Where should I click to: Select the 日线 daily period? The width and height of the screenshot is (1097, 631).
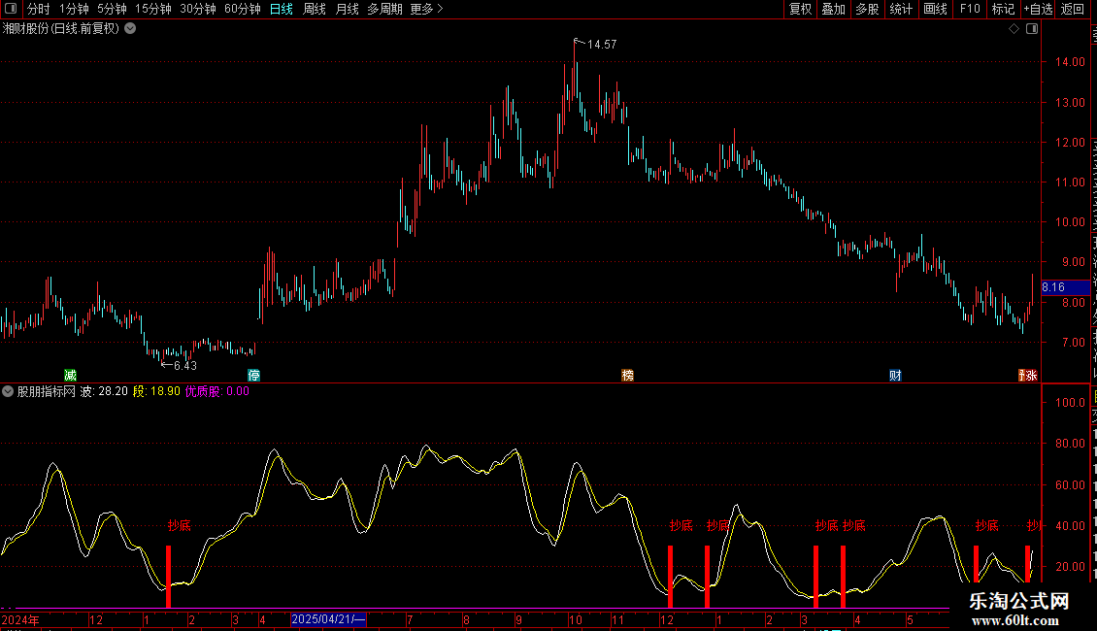[x=282, y=9]
